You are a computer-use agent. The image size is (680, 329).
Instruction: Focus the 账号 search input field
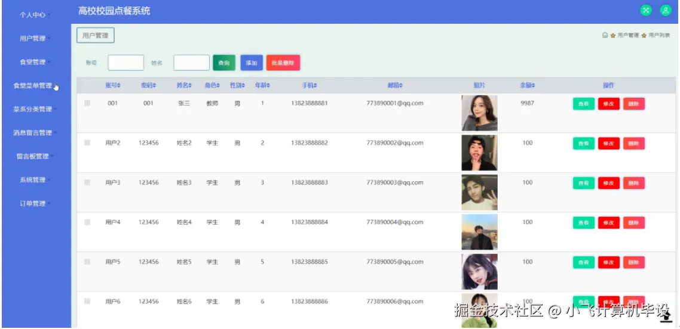pyautogui.click(x=125, y=63)
